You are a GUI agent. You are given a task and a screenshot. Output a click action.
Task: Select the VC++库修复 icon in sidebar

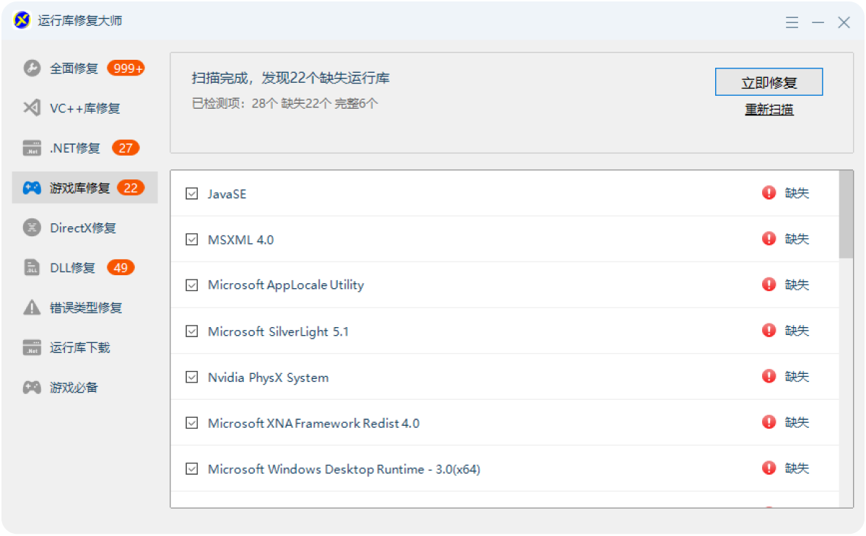32,108
